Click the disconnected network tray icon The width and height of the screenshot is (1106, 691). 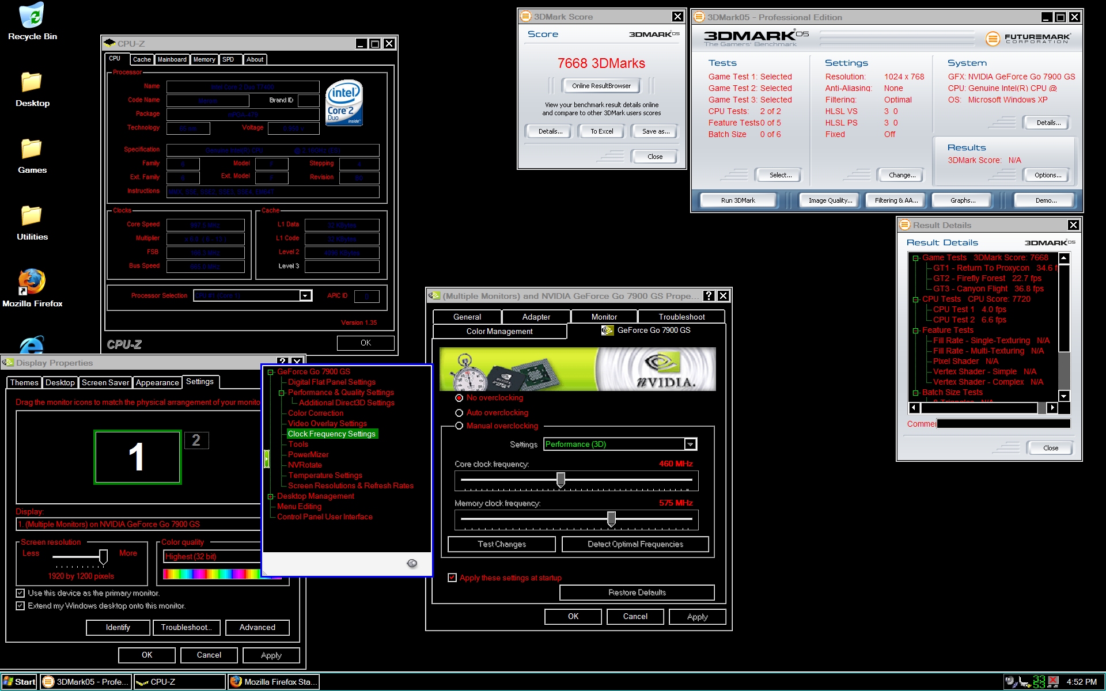click(x=1053, y=682)
